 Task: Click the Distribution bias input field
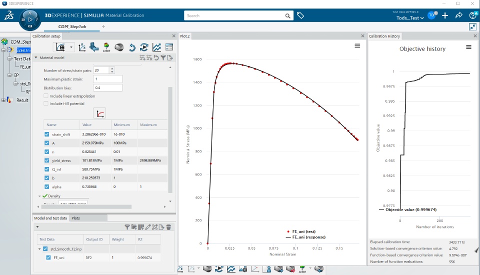(108, 87)
